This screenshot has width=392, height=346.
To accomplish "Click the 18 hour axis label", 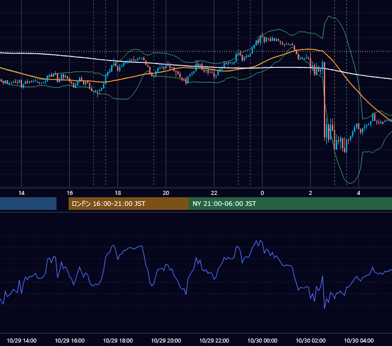I will (118, 193).
